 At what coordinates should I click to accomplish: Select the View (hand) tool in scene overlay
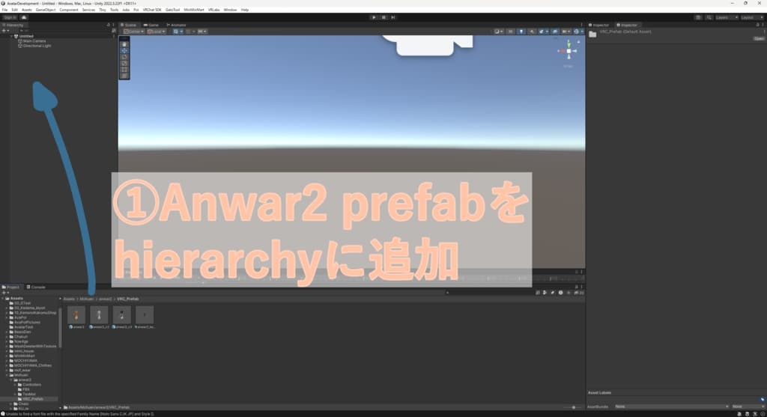124,44
